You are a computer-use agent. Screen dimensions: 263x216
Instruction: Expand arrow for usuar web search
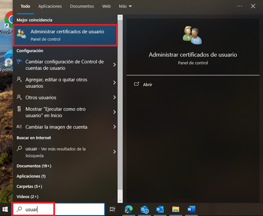[x=115, y=152]
